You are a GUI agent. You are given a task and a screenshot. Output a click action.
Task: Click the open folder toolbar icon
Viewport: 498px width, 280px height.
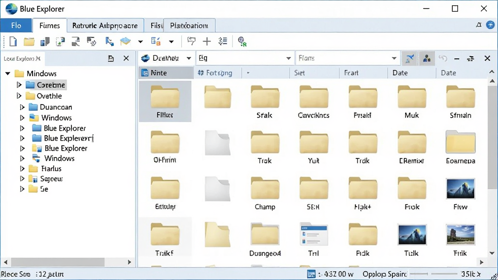click(x=29, y=42)
